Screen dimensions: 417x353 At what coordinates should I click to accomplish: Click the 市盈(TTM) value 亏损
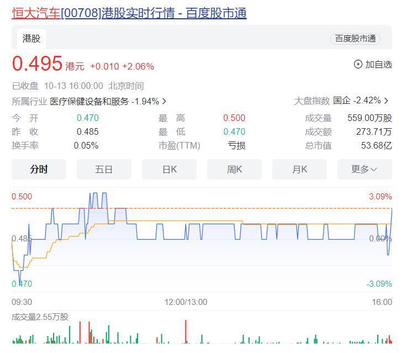(236, 145)
